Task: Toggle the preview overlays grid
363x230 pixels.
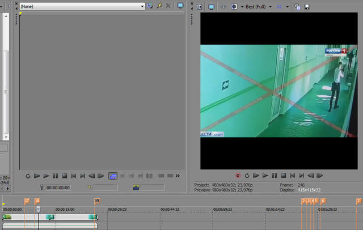Action: [279, 7]
